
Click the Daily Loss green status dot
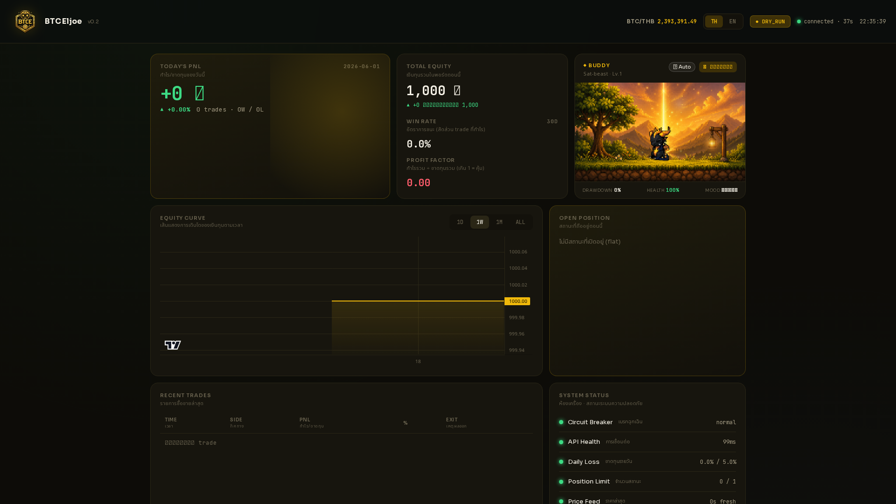561,462
